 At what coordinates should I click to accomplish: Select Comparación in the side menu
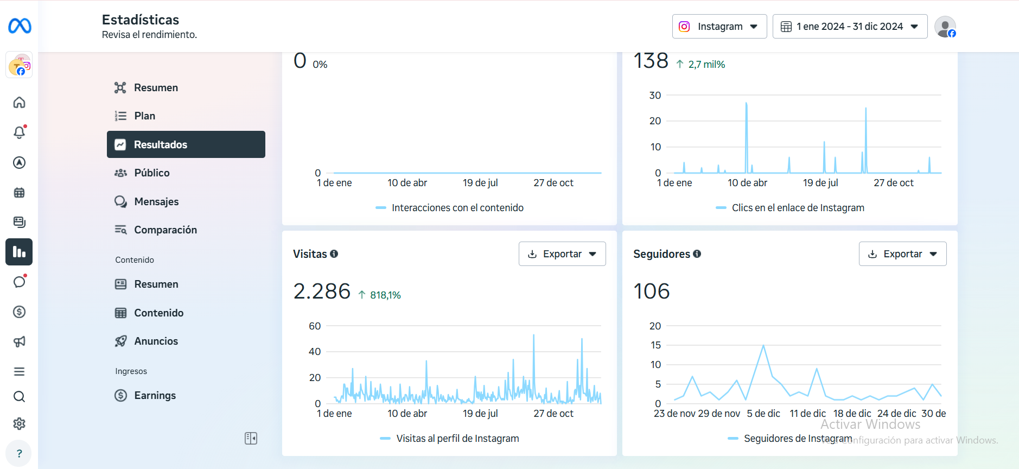click(x=165, y=230)
